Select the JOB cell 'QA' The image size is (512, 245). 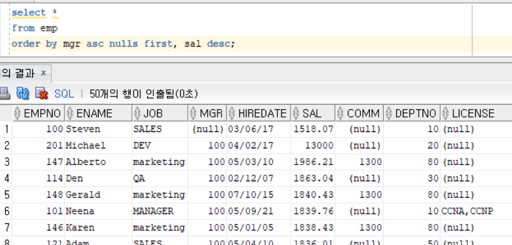tap(160, 179)
